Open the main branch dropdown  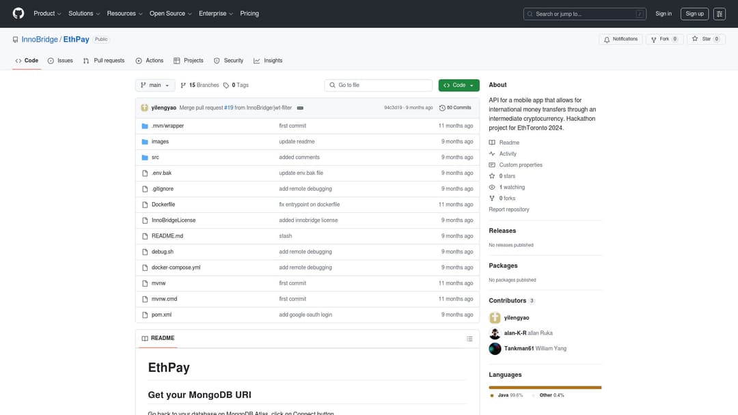155,85
